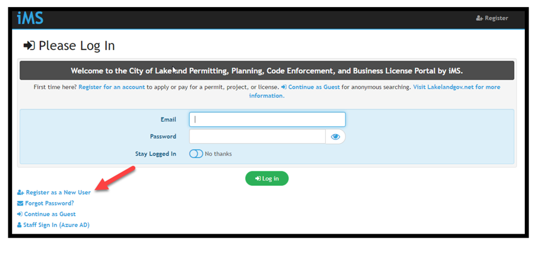Toggle the Stay Logged In switch

click(x=196, y=154)
